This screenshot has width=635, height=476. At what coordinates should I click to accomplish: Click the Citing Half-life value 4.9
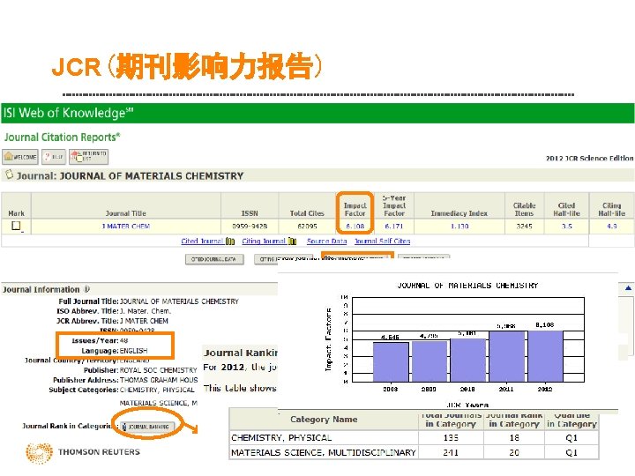point(611,227)
